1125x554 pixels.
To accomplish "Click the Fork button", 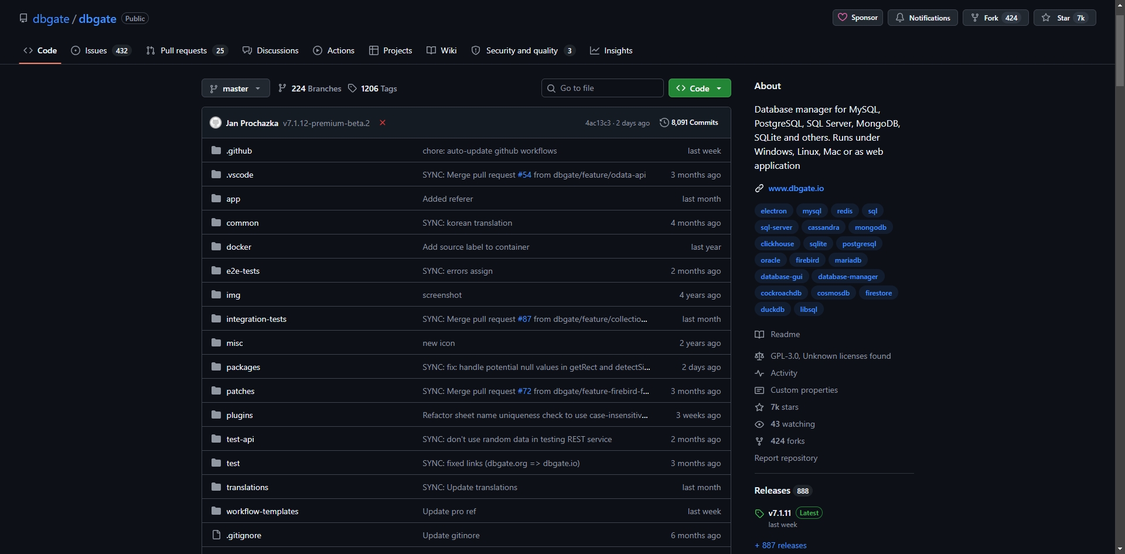I will [x=995, y=18].
